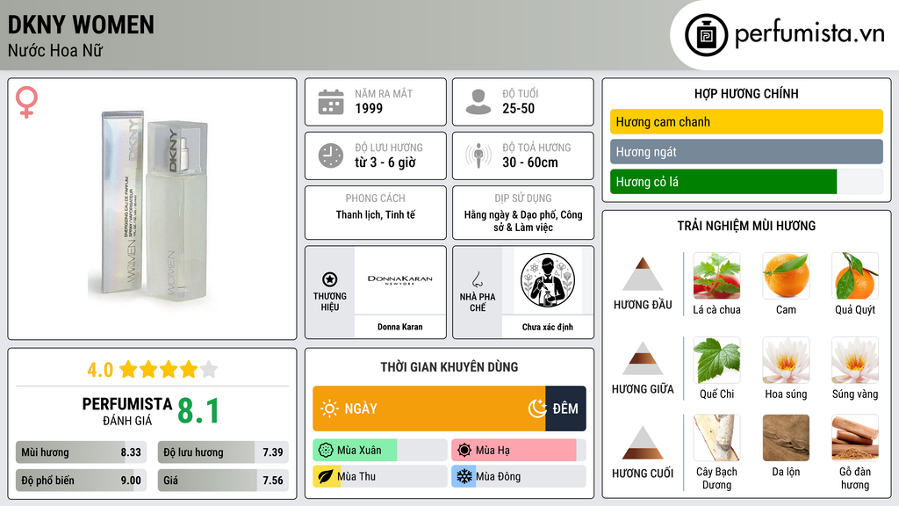Click the Nước Hoa Nữ subtitle

click(55, 50)
